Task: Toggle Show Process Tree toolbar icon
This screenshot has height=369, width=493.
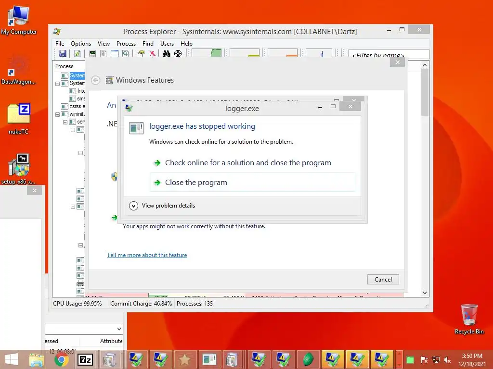Action: pos(103,53)
